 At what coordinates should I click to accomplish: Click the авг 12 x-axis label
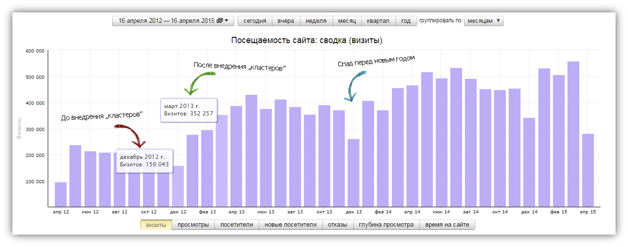coord(119,212)
